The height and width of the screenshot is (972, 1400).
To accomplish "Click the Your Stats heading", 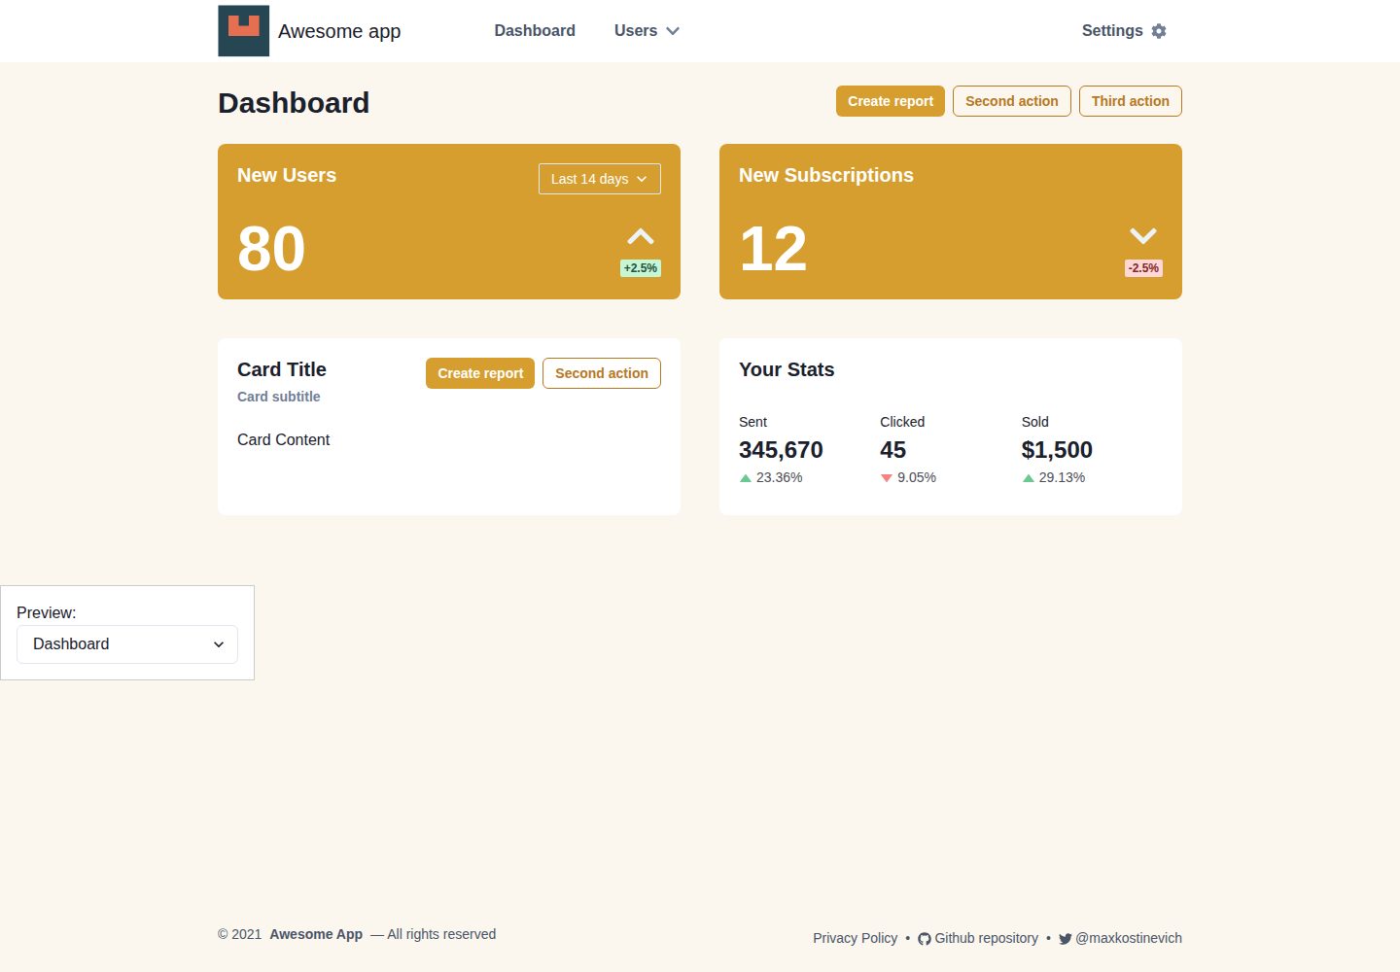I will (x=787, y=369).
